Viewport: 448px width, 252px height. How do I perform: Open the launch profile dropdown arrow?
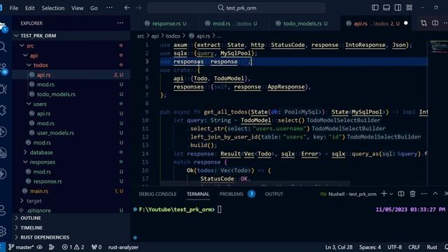(x=391, y=194)
